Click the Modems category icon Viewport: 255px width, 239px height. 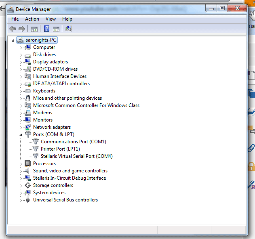pyautogui.click(x=27, y=113)
